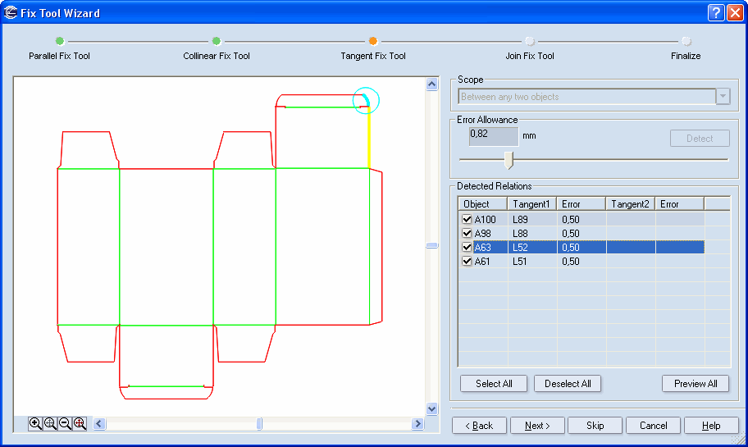Click the orange Tangent Fix Tool step dot
The image size is (748, 447).
[372, 41]
